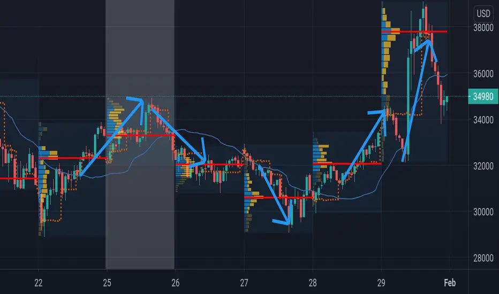Click the red level line near 37800

(414, 32)
